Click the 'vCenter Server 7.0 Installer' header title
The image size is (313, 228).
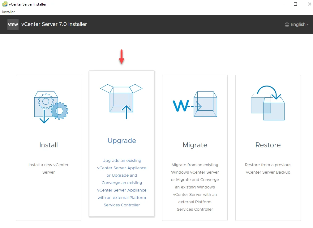click(54, 24)
